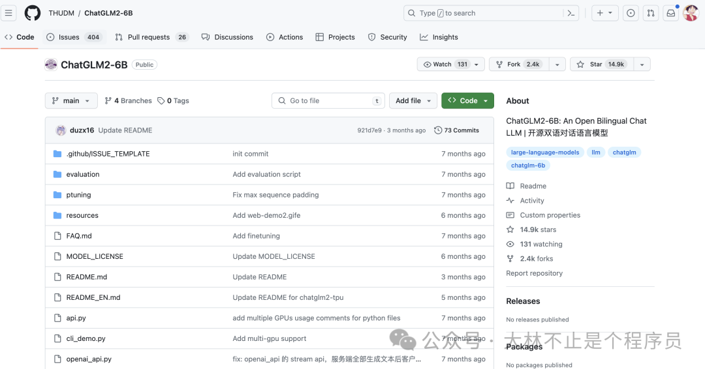Switch to the Code tab
The width and height of the screenshot is (705, 369).
coord(20,37)
